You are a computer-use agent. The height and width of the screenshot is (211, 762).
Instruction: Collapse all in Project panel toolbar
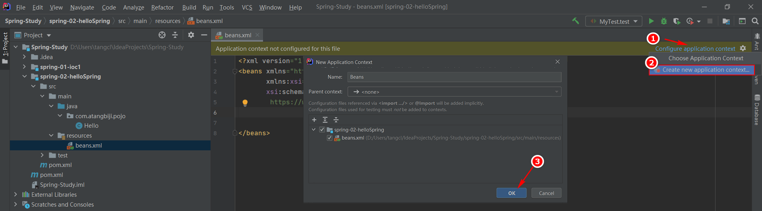[175, 35]
